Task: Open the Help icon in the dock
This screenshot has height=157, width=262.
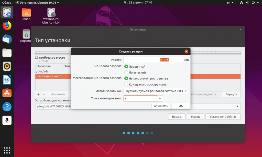Action: [7, 107]
